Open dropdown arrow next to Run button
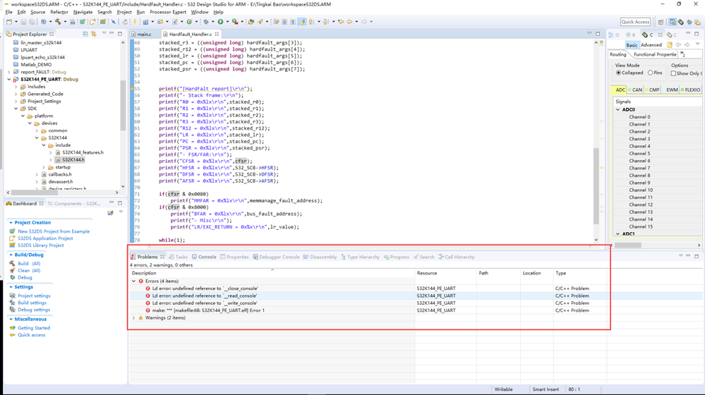 tap(227, 22)
